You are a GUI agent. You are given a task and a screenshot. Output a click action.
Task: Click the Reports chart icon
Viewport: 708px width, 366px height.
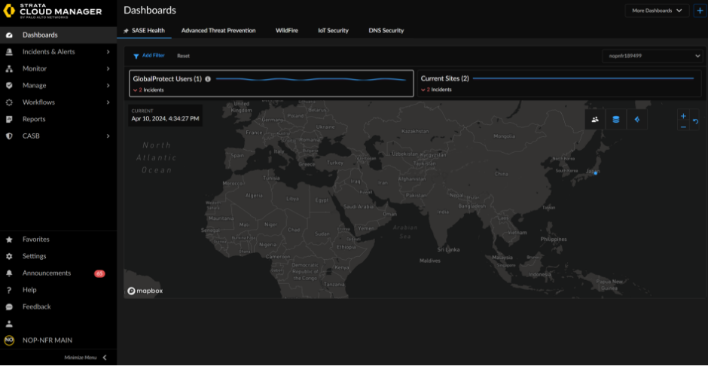point(9,119)
